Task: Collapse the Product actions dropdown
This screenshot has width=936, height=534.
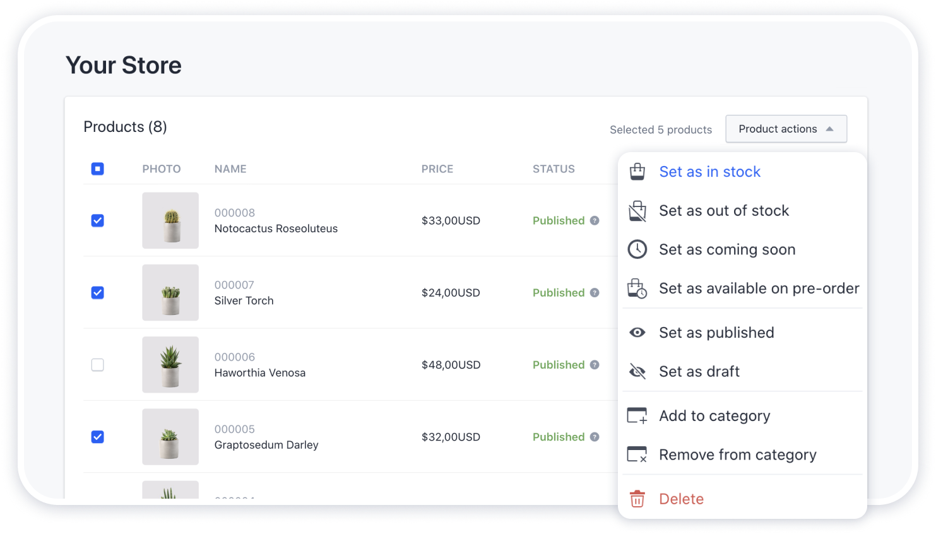Action: pyautogui.click(x=786, y=129)
